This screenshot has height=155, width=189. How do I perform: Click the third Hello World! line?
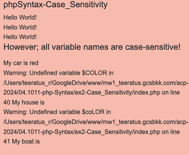pyautogui.click(x=20, y=37)
